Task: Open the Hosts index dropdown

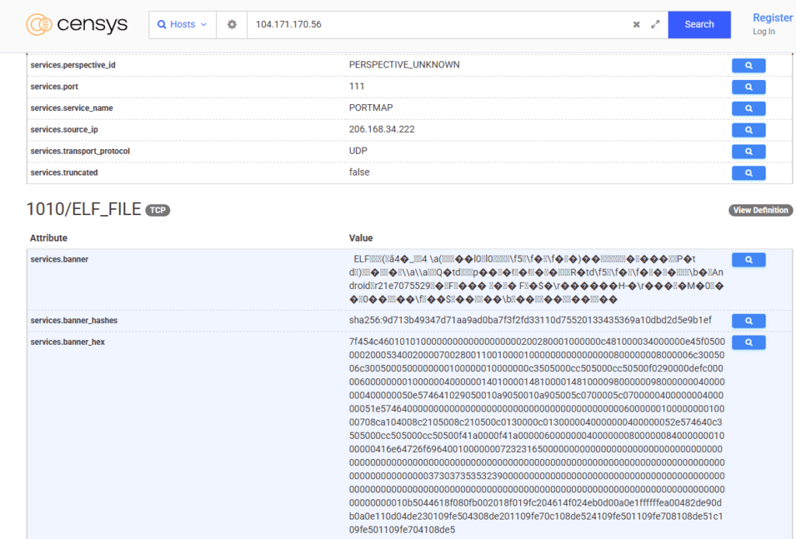Action: pos(182,24)
